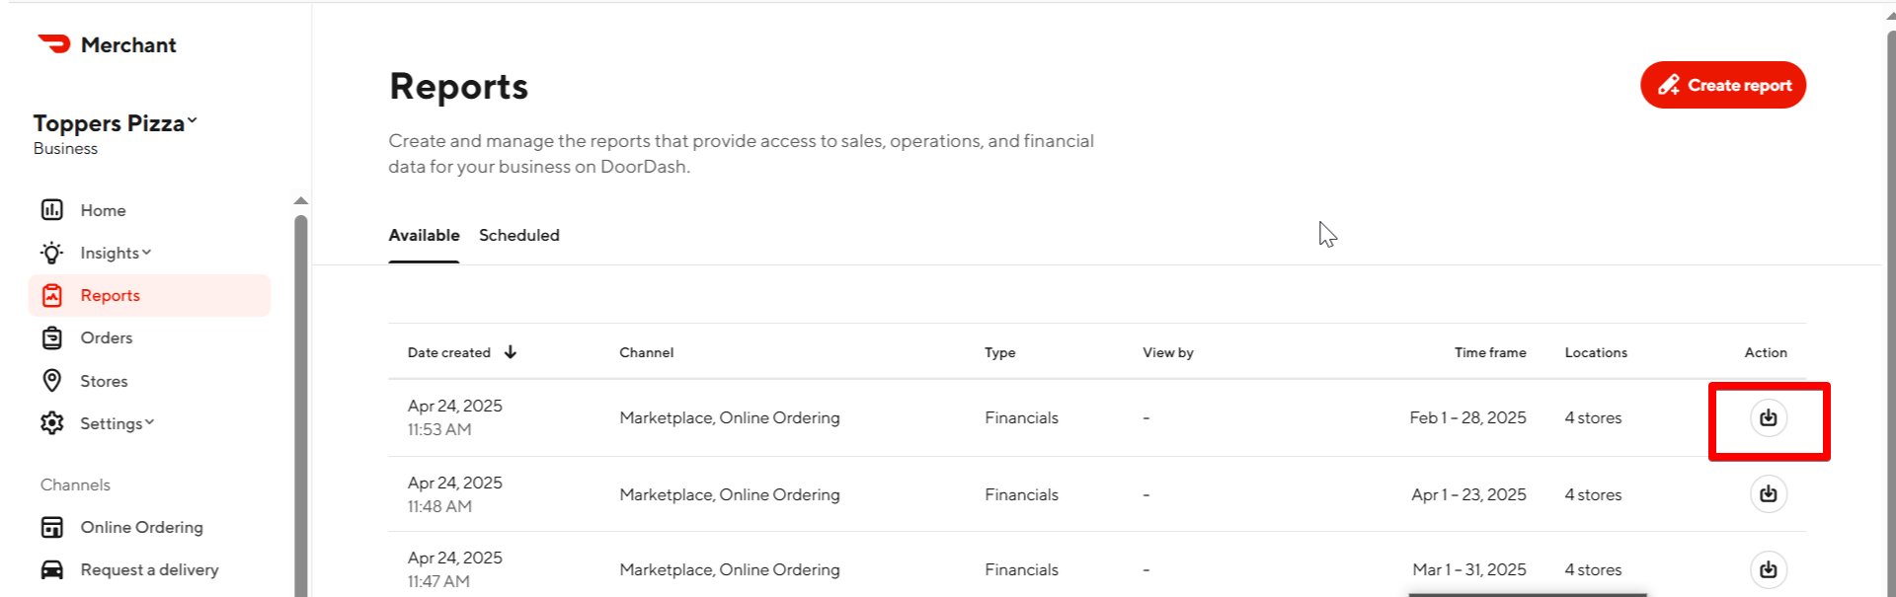The width and height of the screenshot is (1896, 597).
Task: Select the Available tab
Action: coord(424,235)
